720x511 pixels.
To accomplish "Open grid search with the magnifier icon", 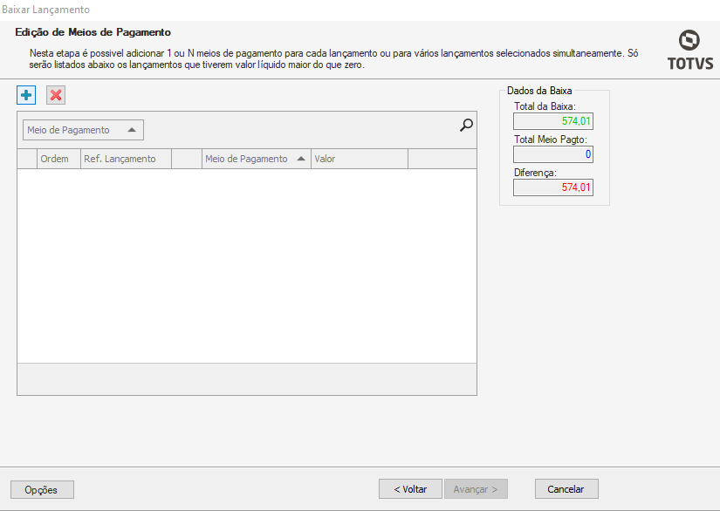I will coord(466,126).
